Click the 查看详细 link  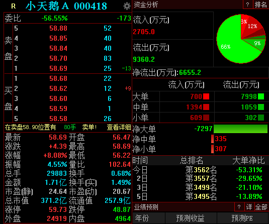(119, 128)
